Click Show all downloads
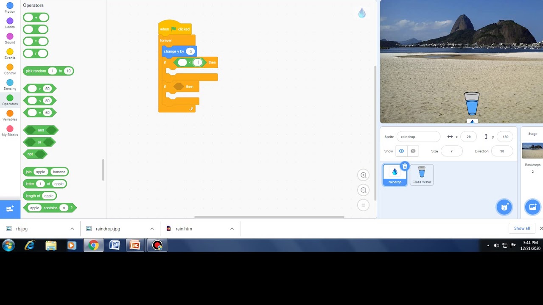This screenshot has height=305, width=543. [x=522, y=228]
